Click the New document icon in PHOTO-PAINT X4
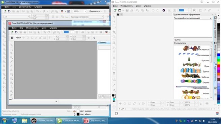 [12, 32]
